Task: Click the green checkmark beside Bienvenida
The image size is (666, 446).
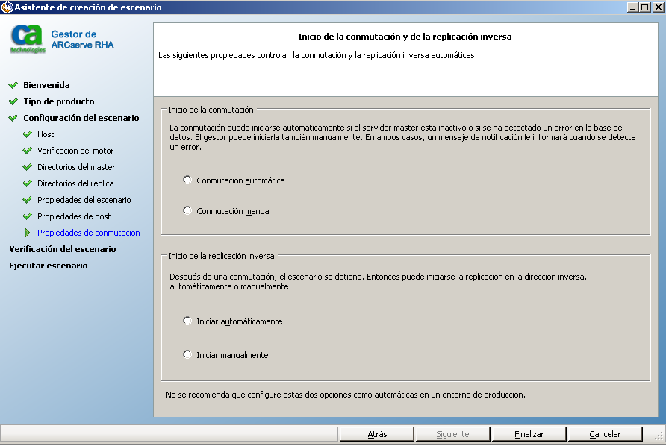Action: [x=13, y=84]
